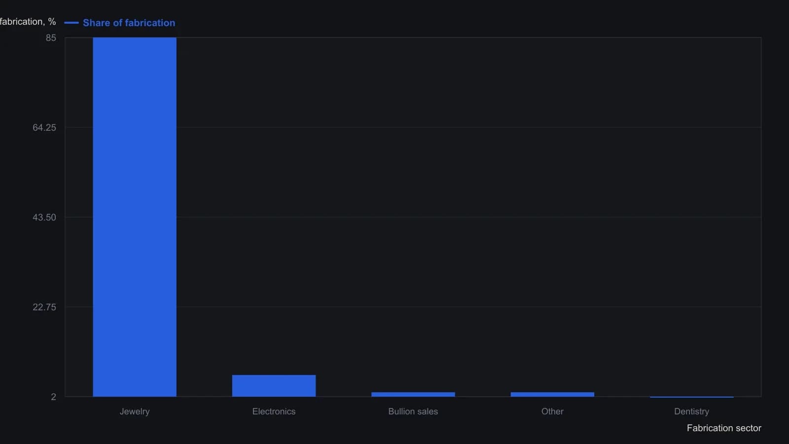Select the Bullion sales bar

(413, 394)
